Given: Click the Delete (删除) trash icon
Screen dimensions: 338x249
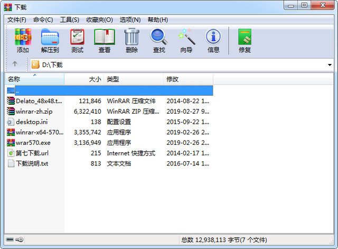Looking at the screenshot, I should click(132, 37).
